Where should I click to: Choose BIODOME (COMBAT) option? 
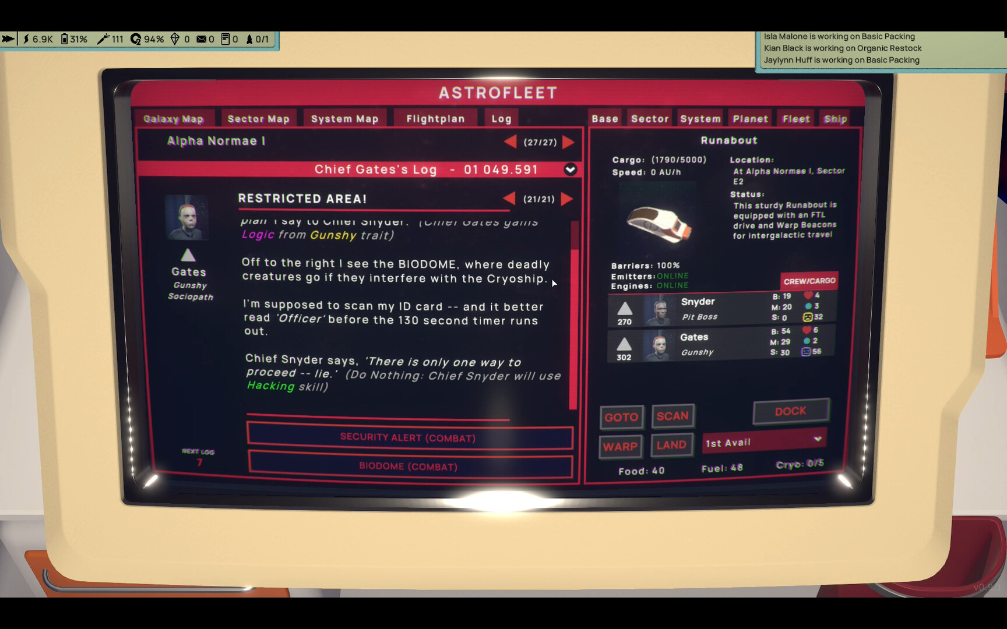point(410,466)
